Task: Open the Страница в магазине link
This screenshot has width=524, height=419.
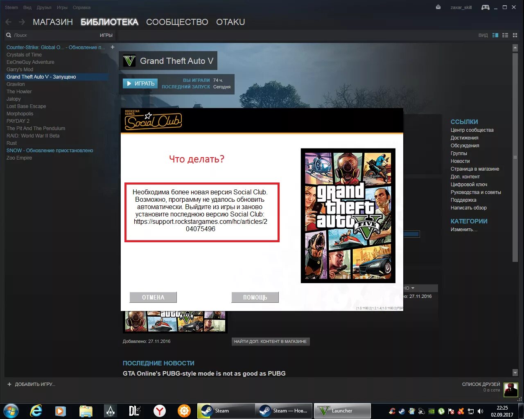Action: (475, 169)
